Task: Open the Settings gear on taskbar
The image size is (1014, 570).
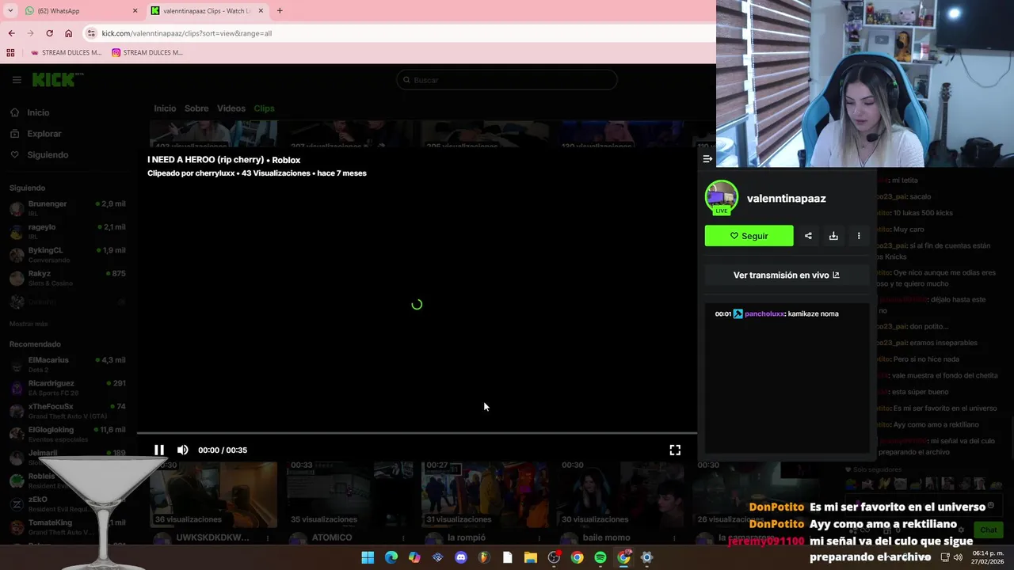Action: coord(646,557)
